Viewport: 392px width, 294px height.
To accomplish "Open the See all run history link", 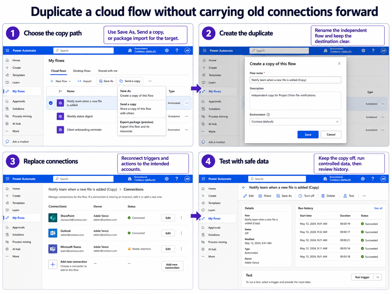I will point(378,208).
